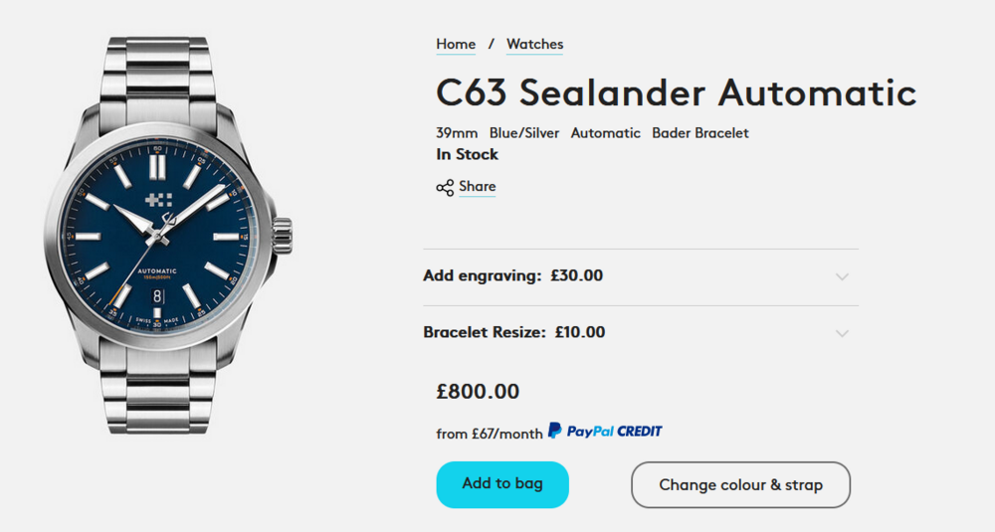Expand the Bracelet Resize chevron

click(x=842, y=333)
